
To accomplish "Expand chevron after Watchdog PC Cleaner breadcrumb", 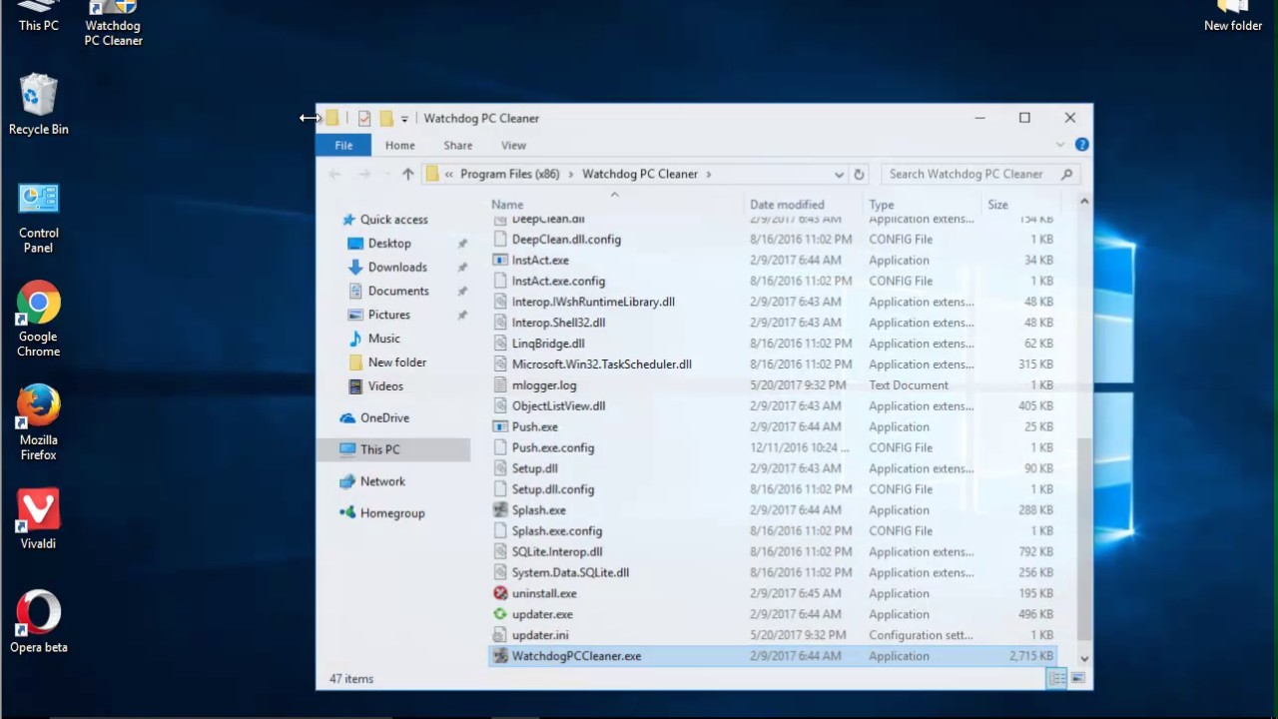I will click(709, 174).
